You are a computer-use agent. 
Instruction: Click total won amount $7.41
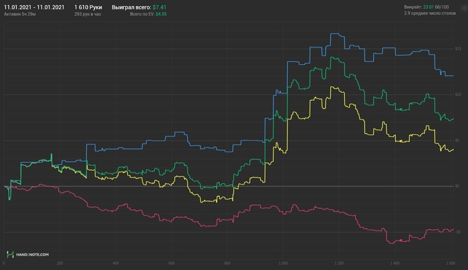pos(159,7)
